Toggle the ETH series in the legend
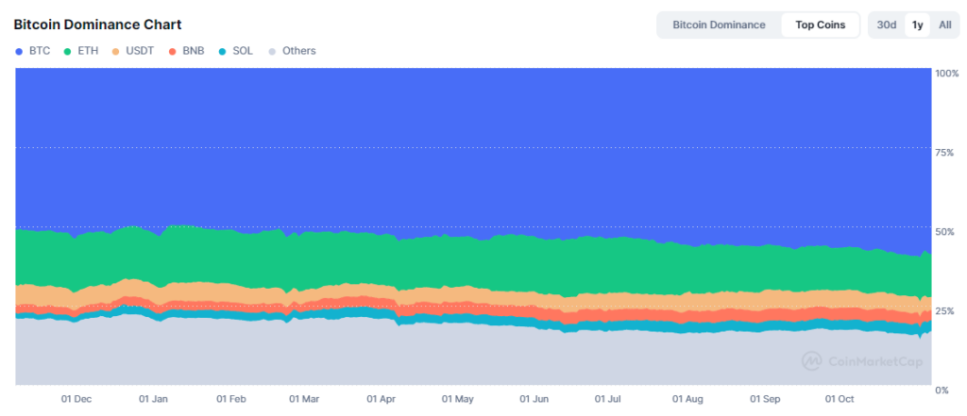 pyautogui.click(x=81, y=51)
